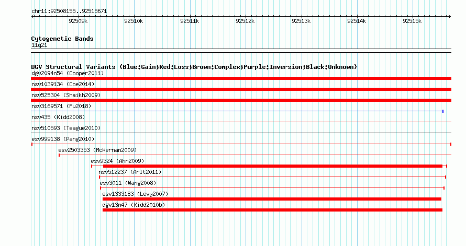466x246 pixels.
Task: Select the nsv435 thin red line
Action: 241,122
